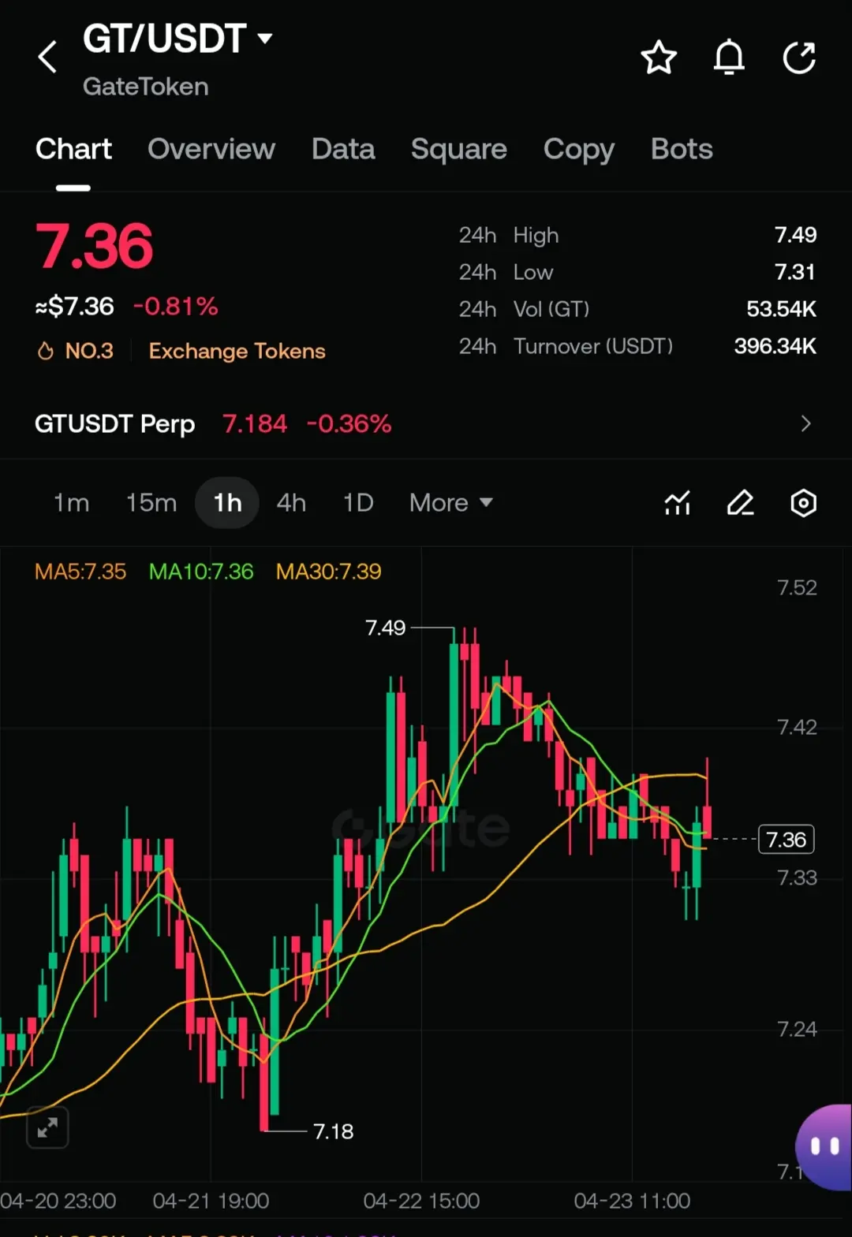Switch to the Chart tab
The image size is (852, 1237).
(73, 149)
